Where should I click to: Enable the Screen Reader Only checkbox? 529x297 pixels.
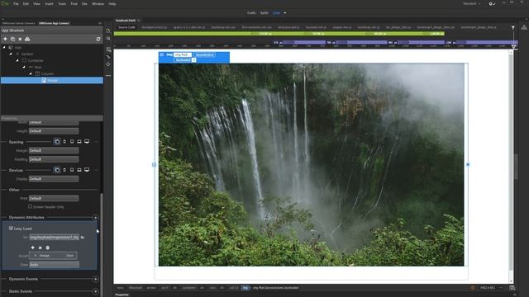[31, 206]
